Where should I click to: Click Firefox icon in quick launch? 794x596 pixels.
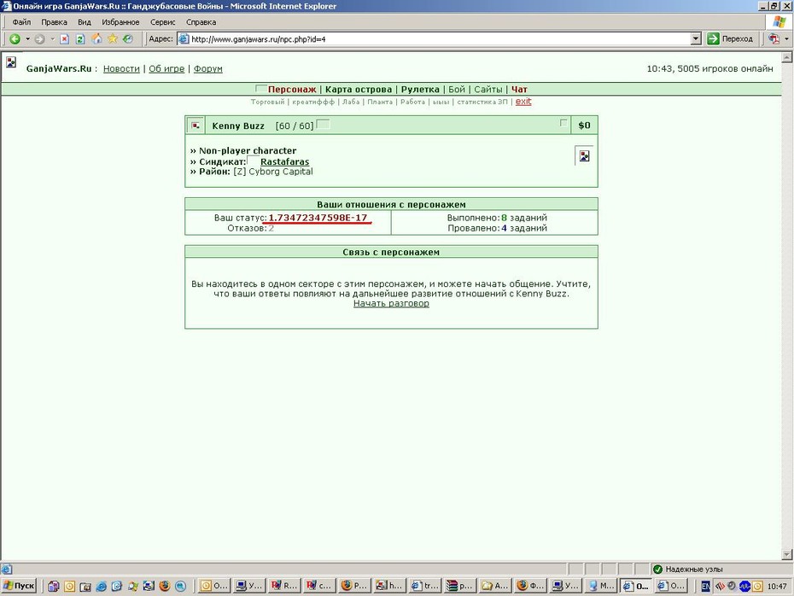coord(165,586)
